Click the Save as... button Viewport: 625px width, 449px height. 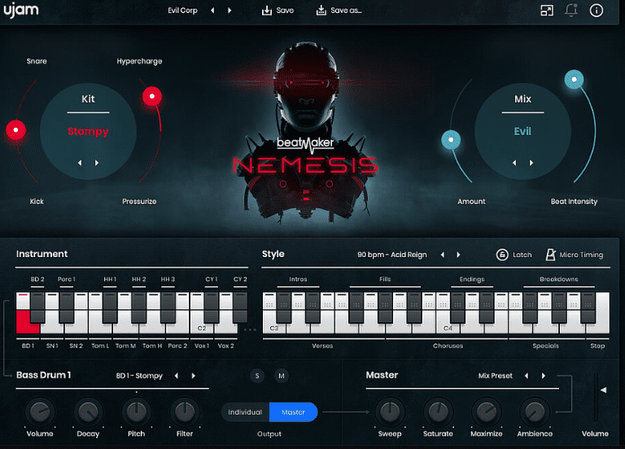pos(339,11)
